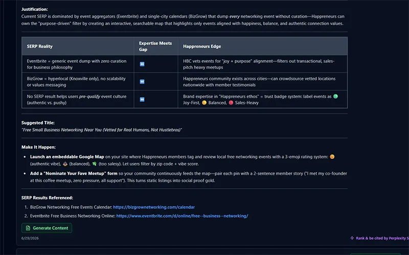Viewport: 409px width, 255px height.
Task: Click the Justification heading
Action: click(35, 9)
